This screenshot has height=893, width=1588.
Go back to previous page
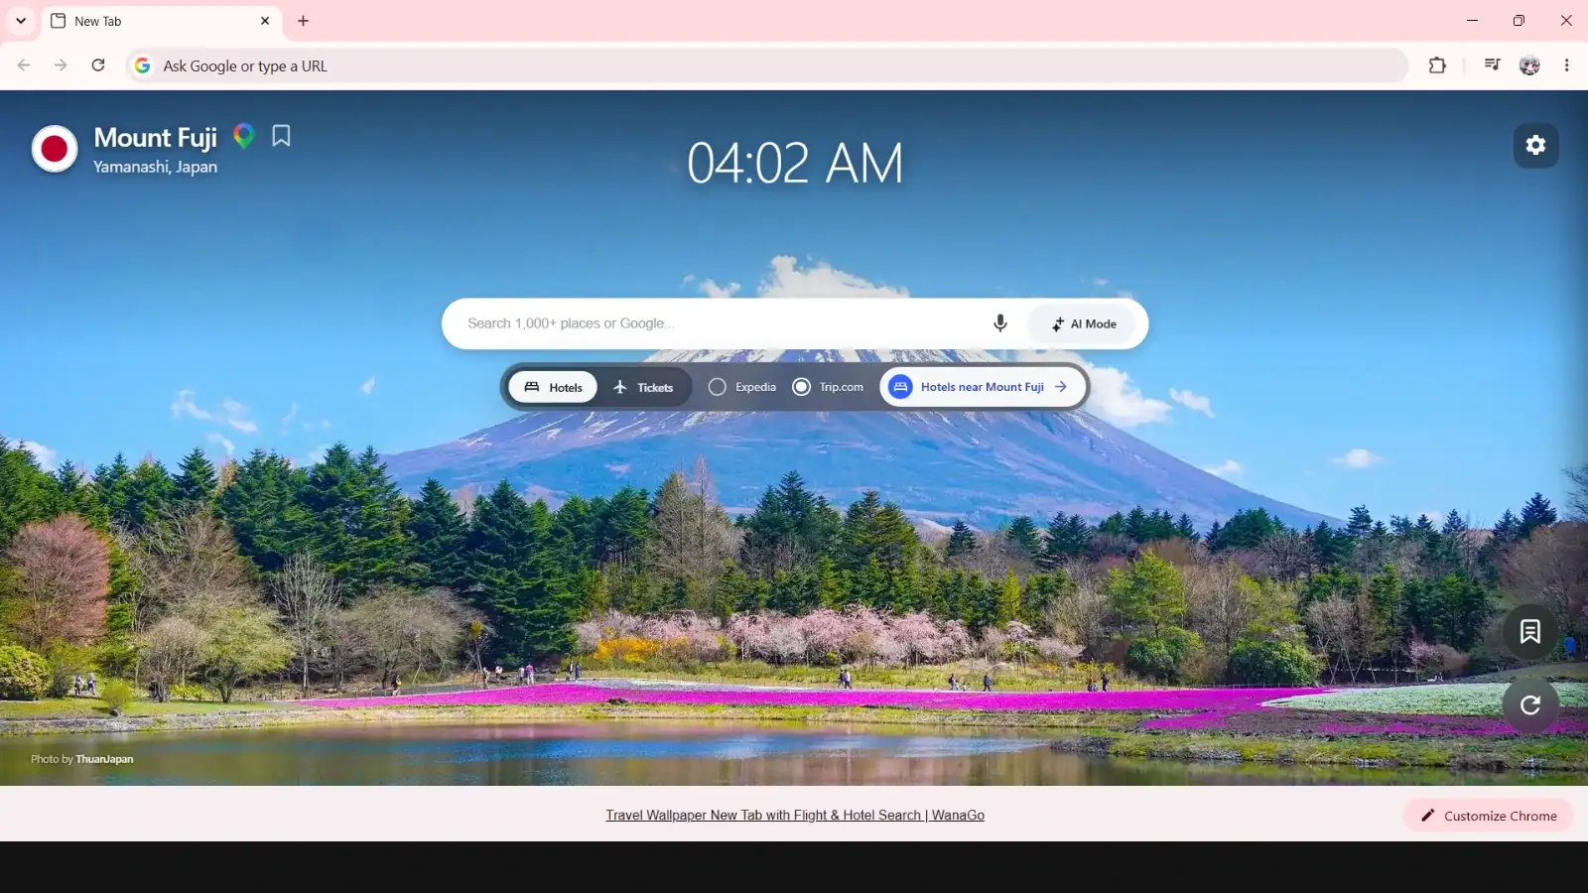pyautogui.click(x=24, y=65)
